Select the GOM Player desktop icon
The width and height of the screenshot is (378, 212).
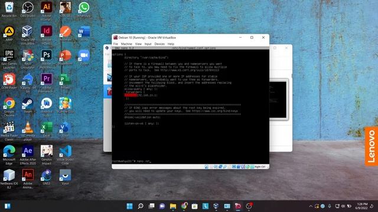tap(9, 81)
